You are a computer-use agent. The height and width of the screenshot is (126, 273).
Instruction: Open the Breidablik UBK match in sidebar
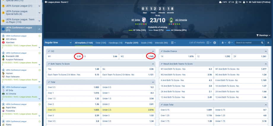21,59
